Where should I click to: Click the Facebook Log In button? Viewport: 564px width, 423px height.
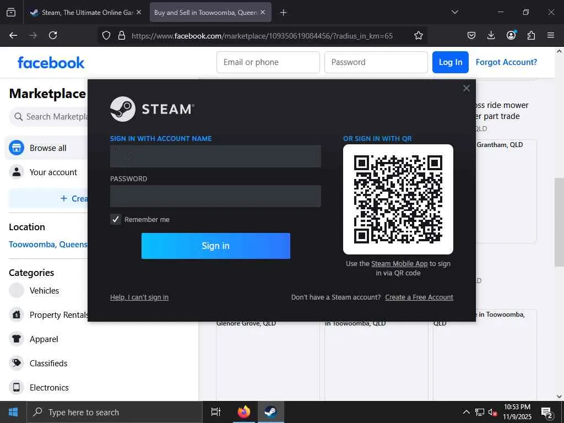point(451,62)
